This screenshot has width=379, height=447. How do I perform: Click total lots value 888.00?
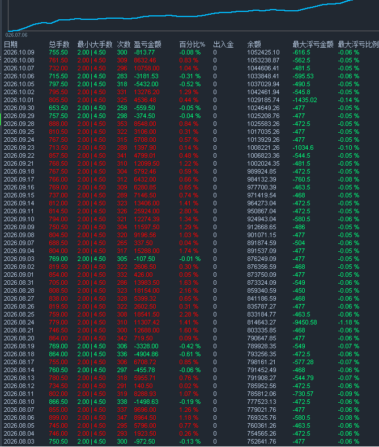coord(58,124)
